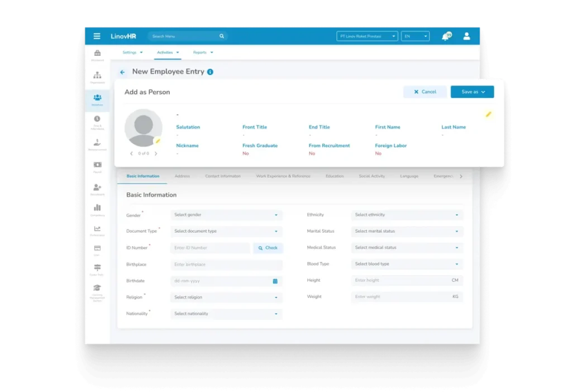Click the Cancel button
572x392 pixels.
click(x=425, y=92)
